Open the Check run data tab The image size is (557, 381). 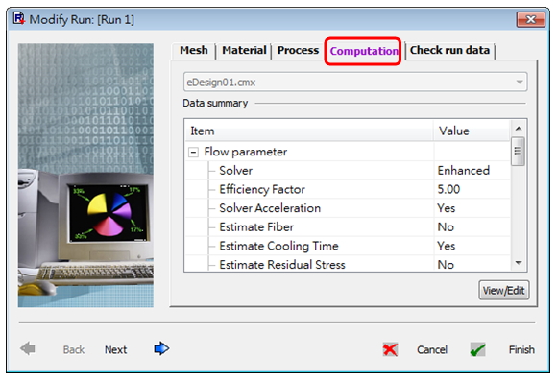tap(449, 50)
